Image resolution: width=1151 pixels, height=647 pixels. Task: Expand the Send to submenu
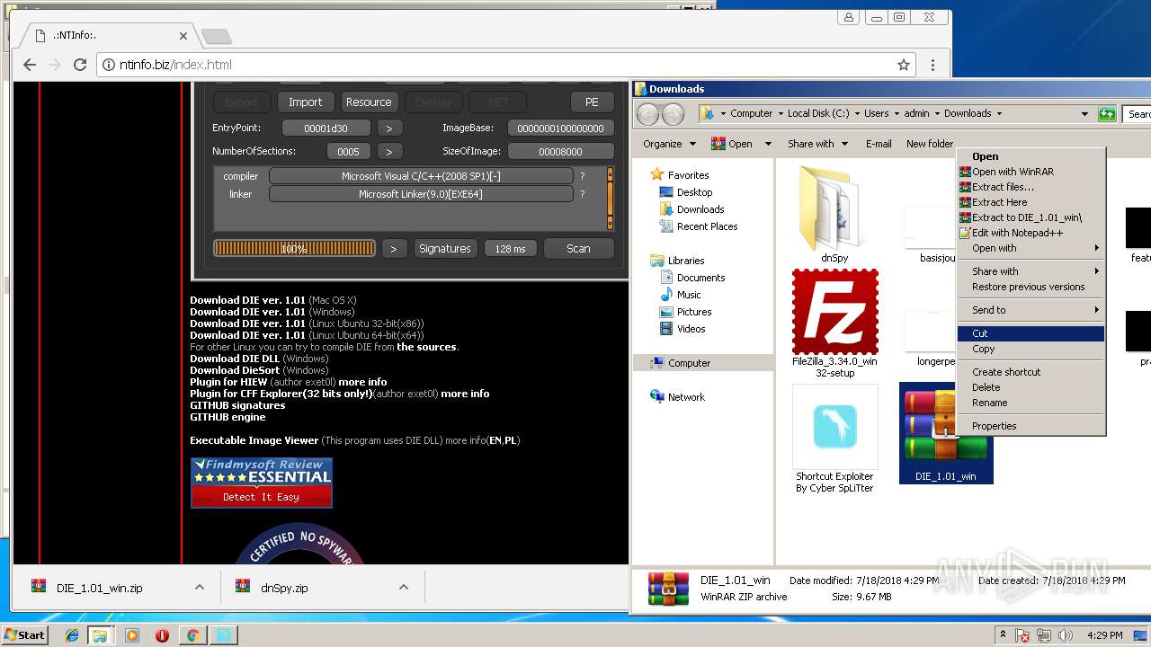(1031, 310)
